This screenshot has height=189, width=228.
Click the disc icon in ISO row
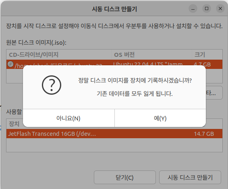click(10, 64)
